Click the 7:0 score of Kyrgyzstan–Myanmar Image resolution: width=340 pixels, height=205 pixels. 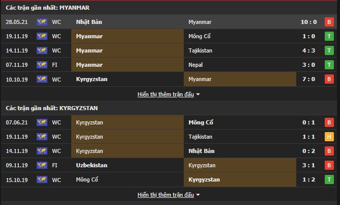310,79
